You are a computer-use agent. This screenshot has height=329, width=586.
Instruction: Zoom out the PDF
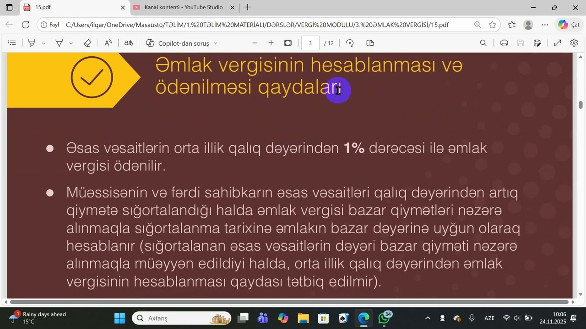(255, 43)
